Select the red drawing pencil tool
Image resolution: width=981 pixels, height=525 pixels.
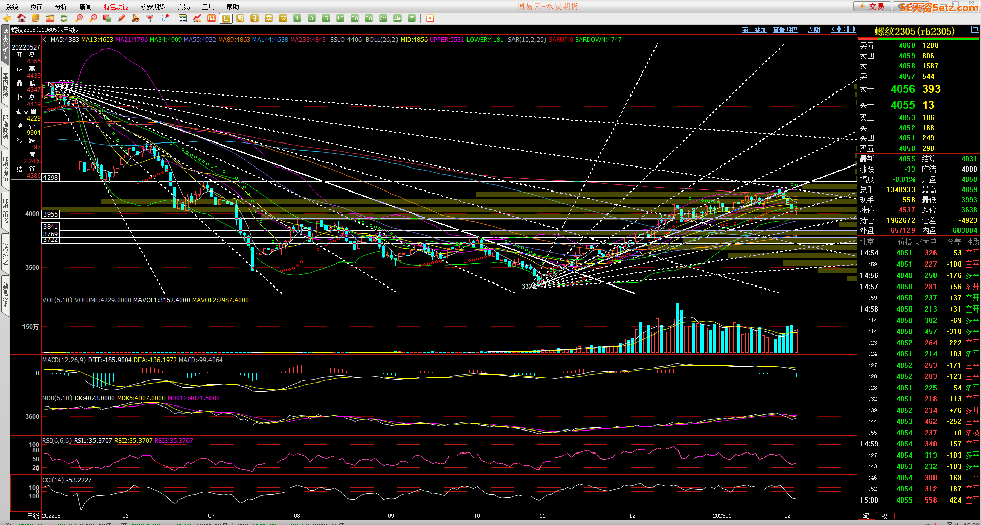(x=122, y=18)
